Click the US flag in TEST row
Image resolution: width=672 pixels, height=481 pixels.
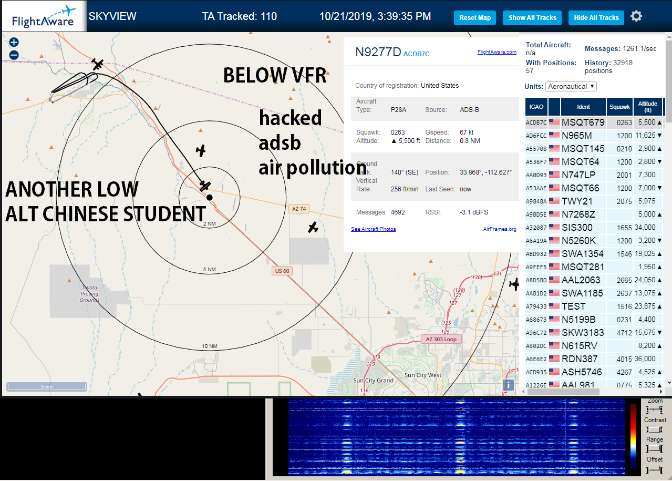[x=554, y=306]
